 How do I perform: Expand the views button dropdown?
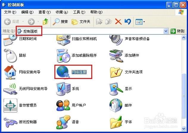tap(144, 22)
